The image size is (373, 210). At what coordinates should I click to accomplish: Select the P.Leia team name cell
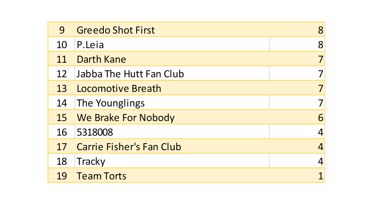[x=90, y=45]
